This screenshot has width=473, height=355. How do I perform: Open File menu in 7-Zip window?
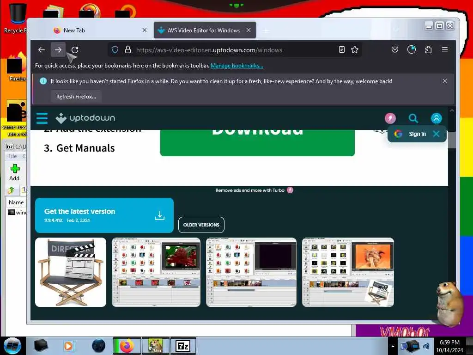click(x=12, y=156)
